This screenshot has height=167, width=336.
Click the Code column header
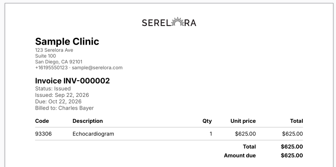pyautogui.click(x=42, y=121)
